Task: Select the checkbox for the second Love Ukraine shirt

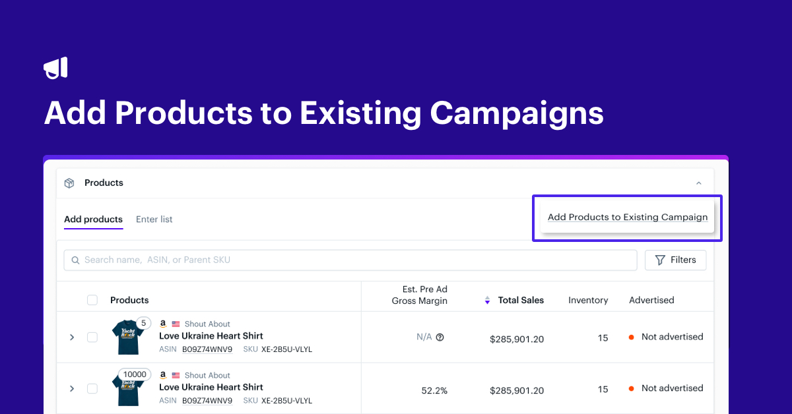Action: (92, 388)
